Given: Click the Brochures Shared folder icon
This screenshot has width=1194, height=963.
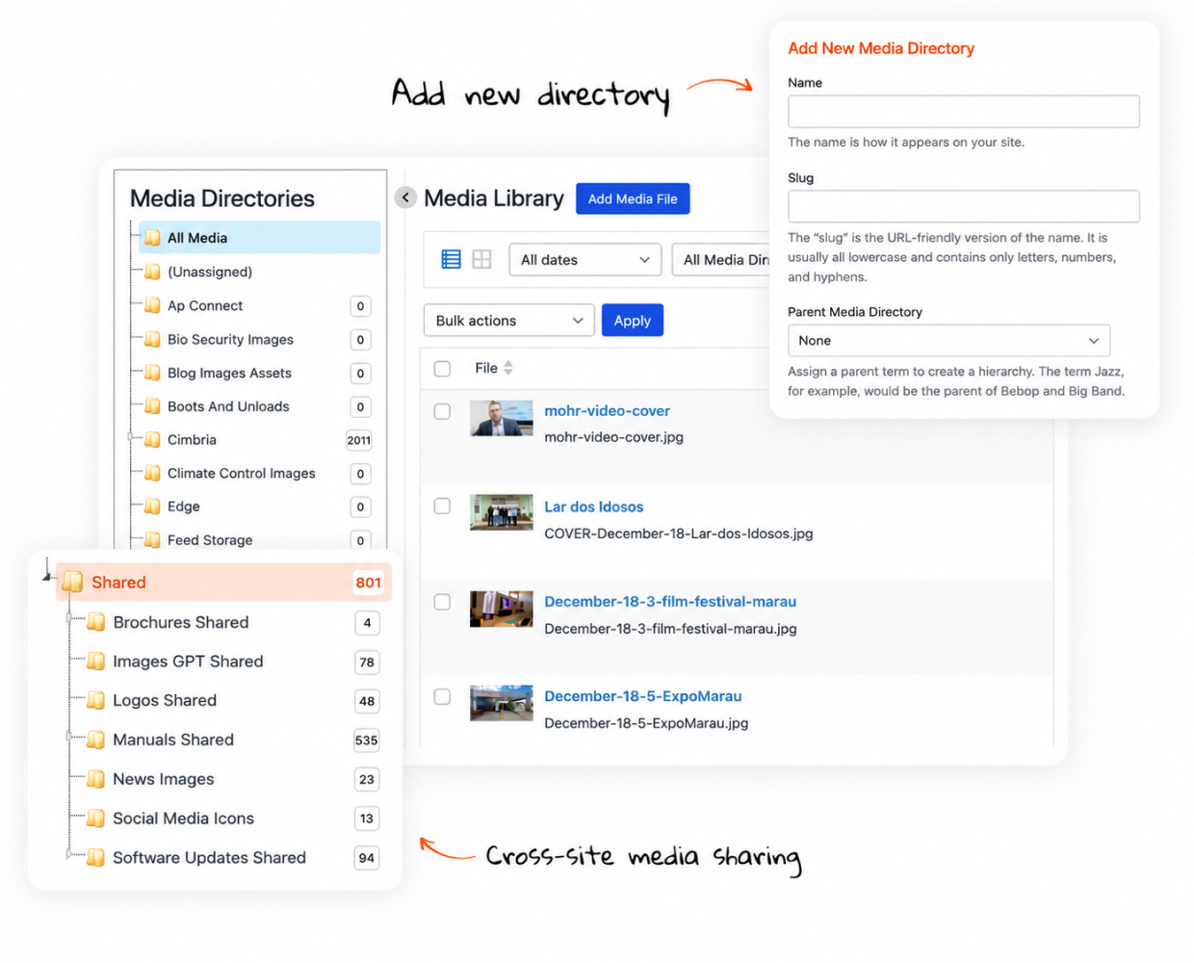Looking at the screenshot, I should pyautogui.click(x=95, y=622).
